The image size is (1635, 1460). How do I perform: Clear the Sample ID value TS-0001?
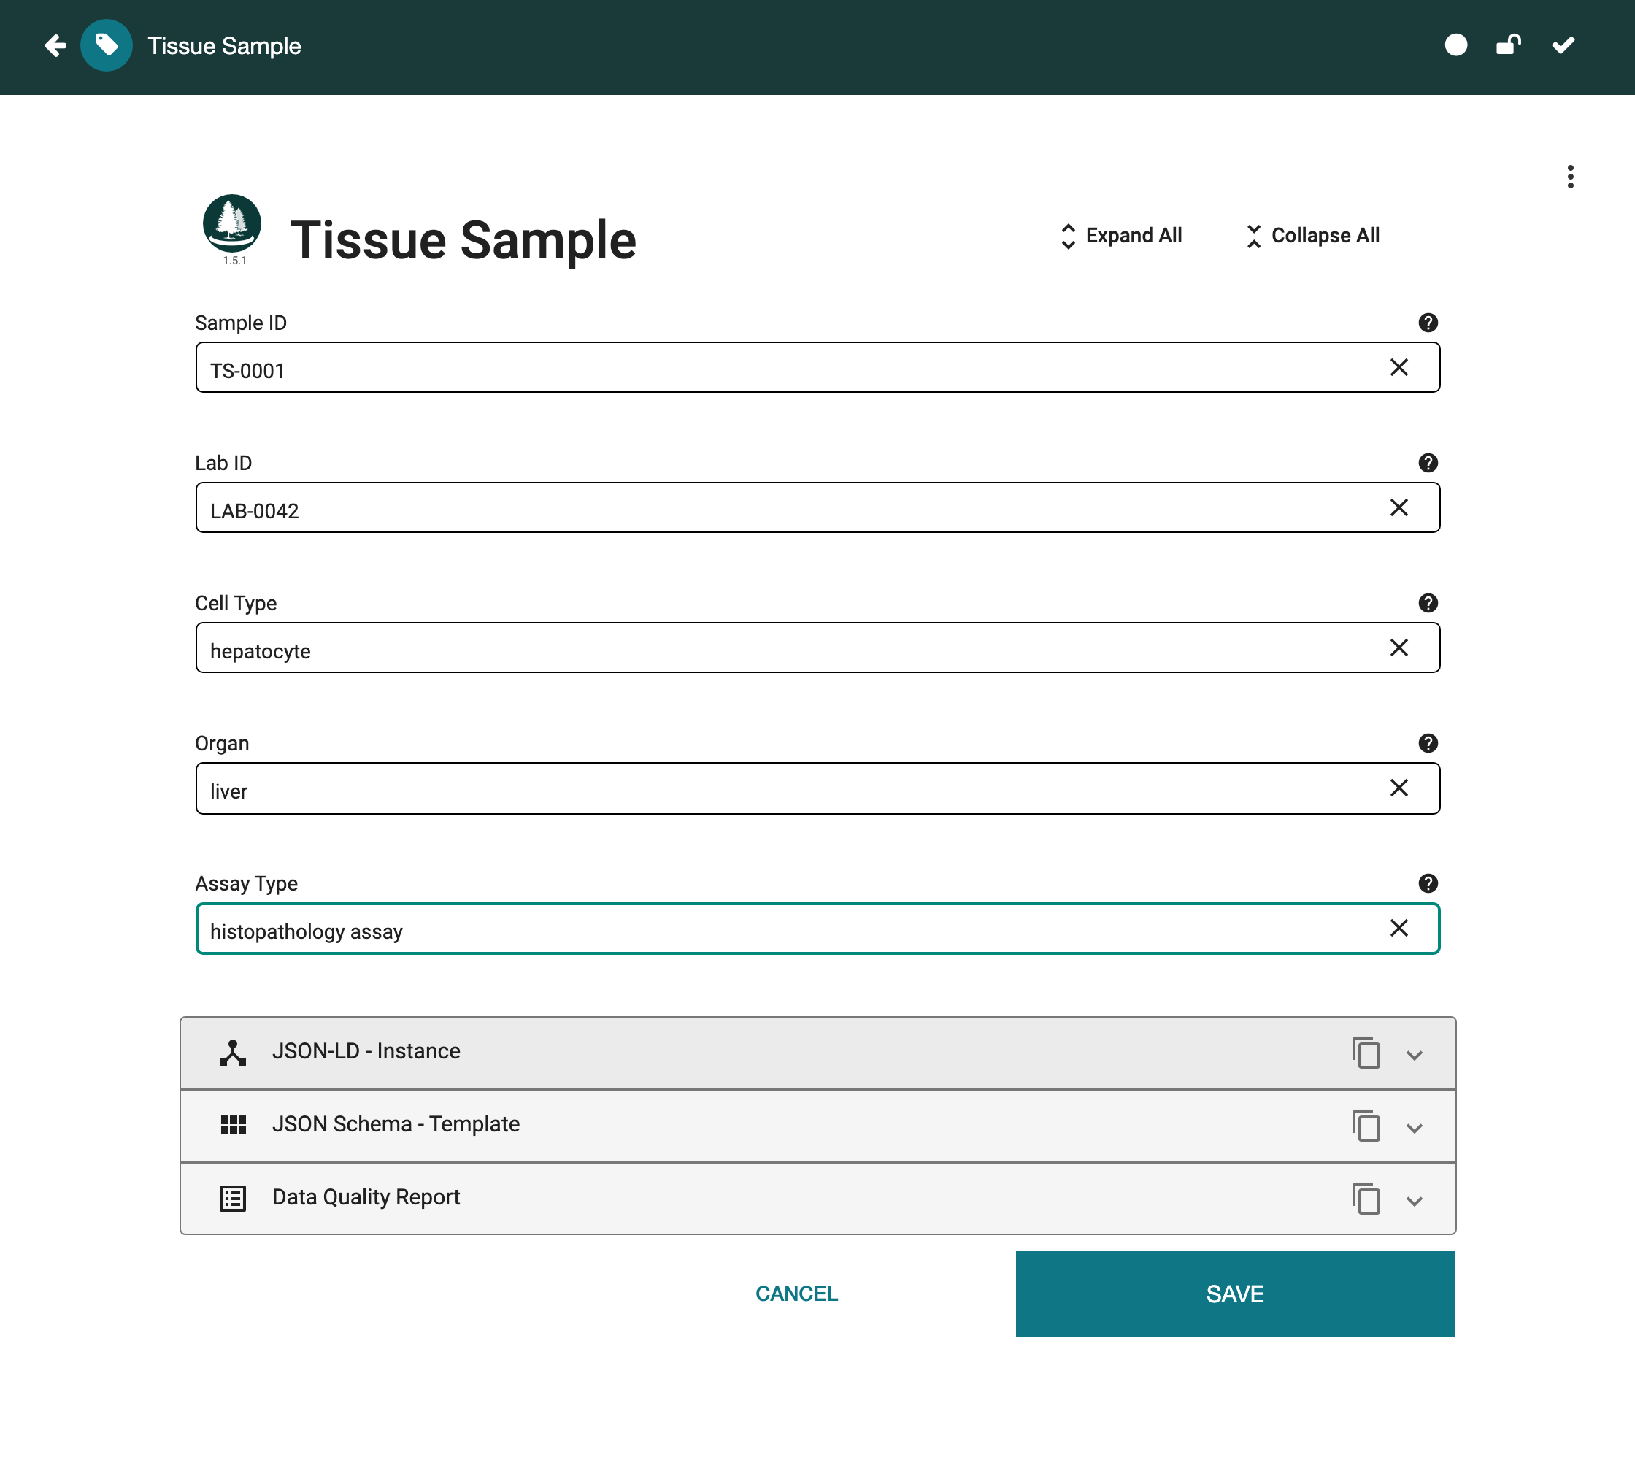(1399, 367)
